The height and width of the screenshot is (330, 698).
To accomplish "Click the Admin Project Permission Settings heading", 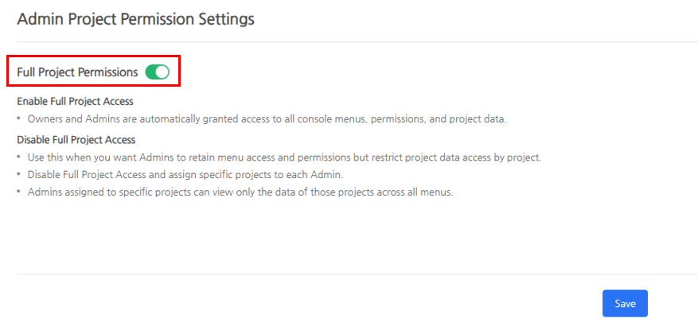I will 135,19.
